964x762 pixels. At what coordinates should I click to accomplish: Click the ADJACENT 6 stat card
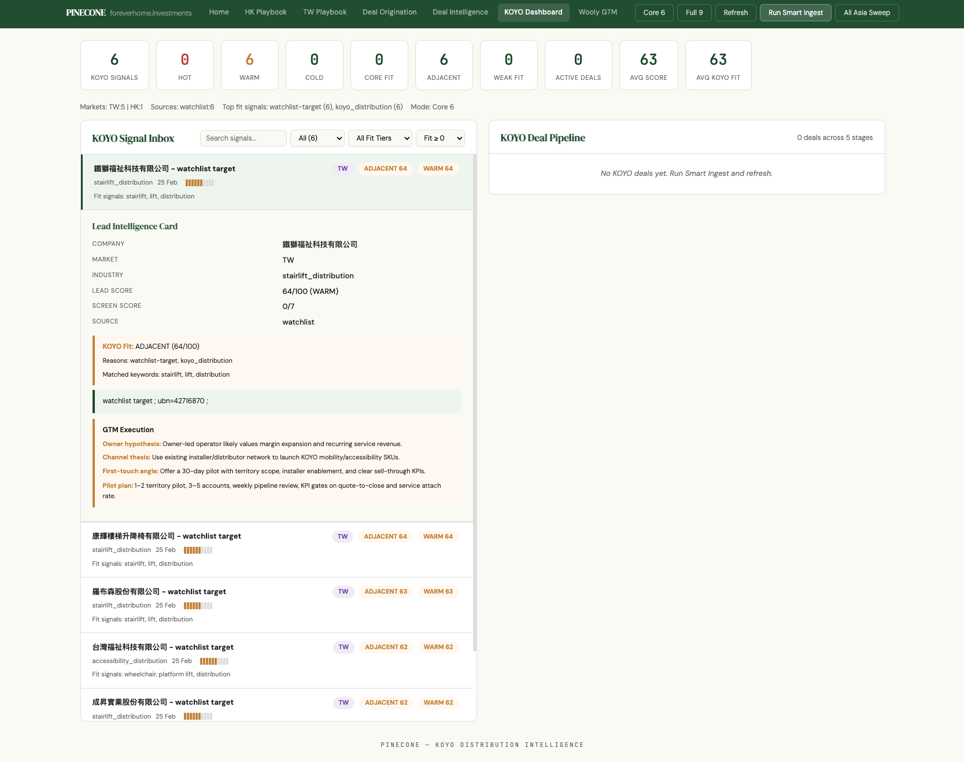pos(444,64)
